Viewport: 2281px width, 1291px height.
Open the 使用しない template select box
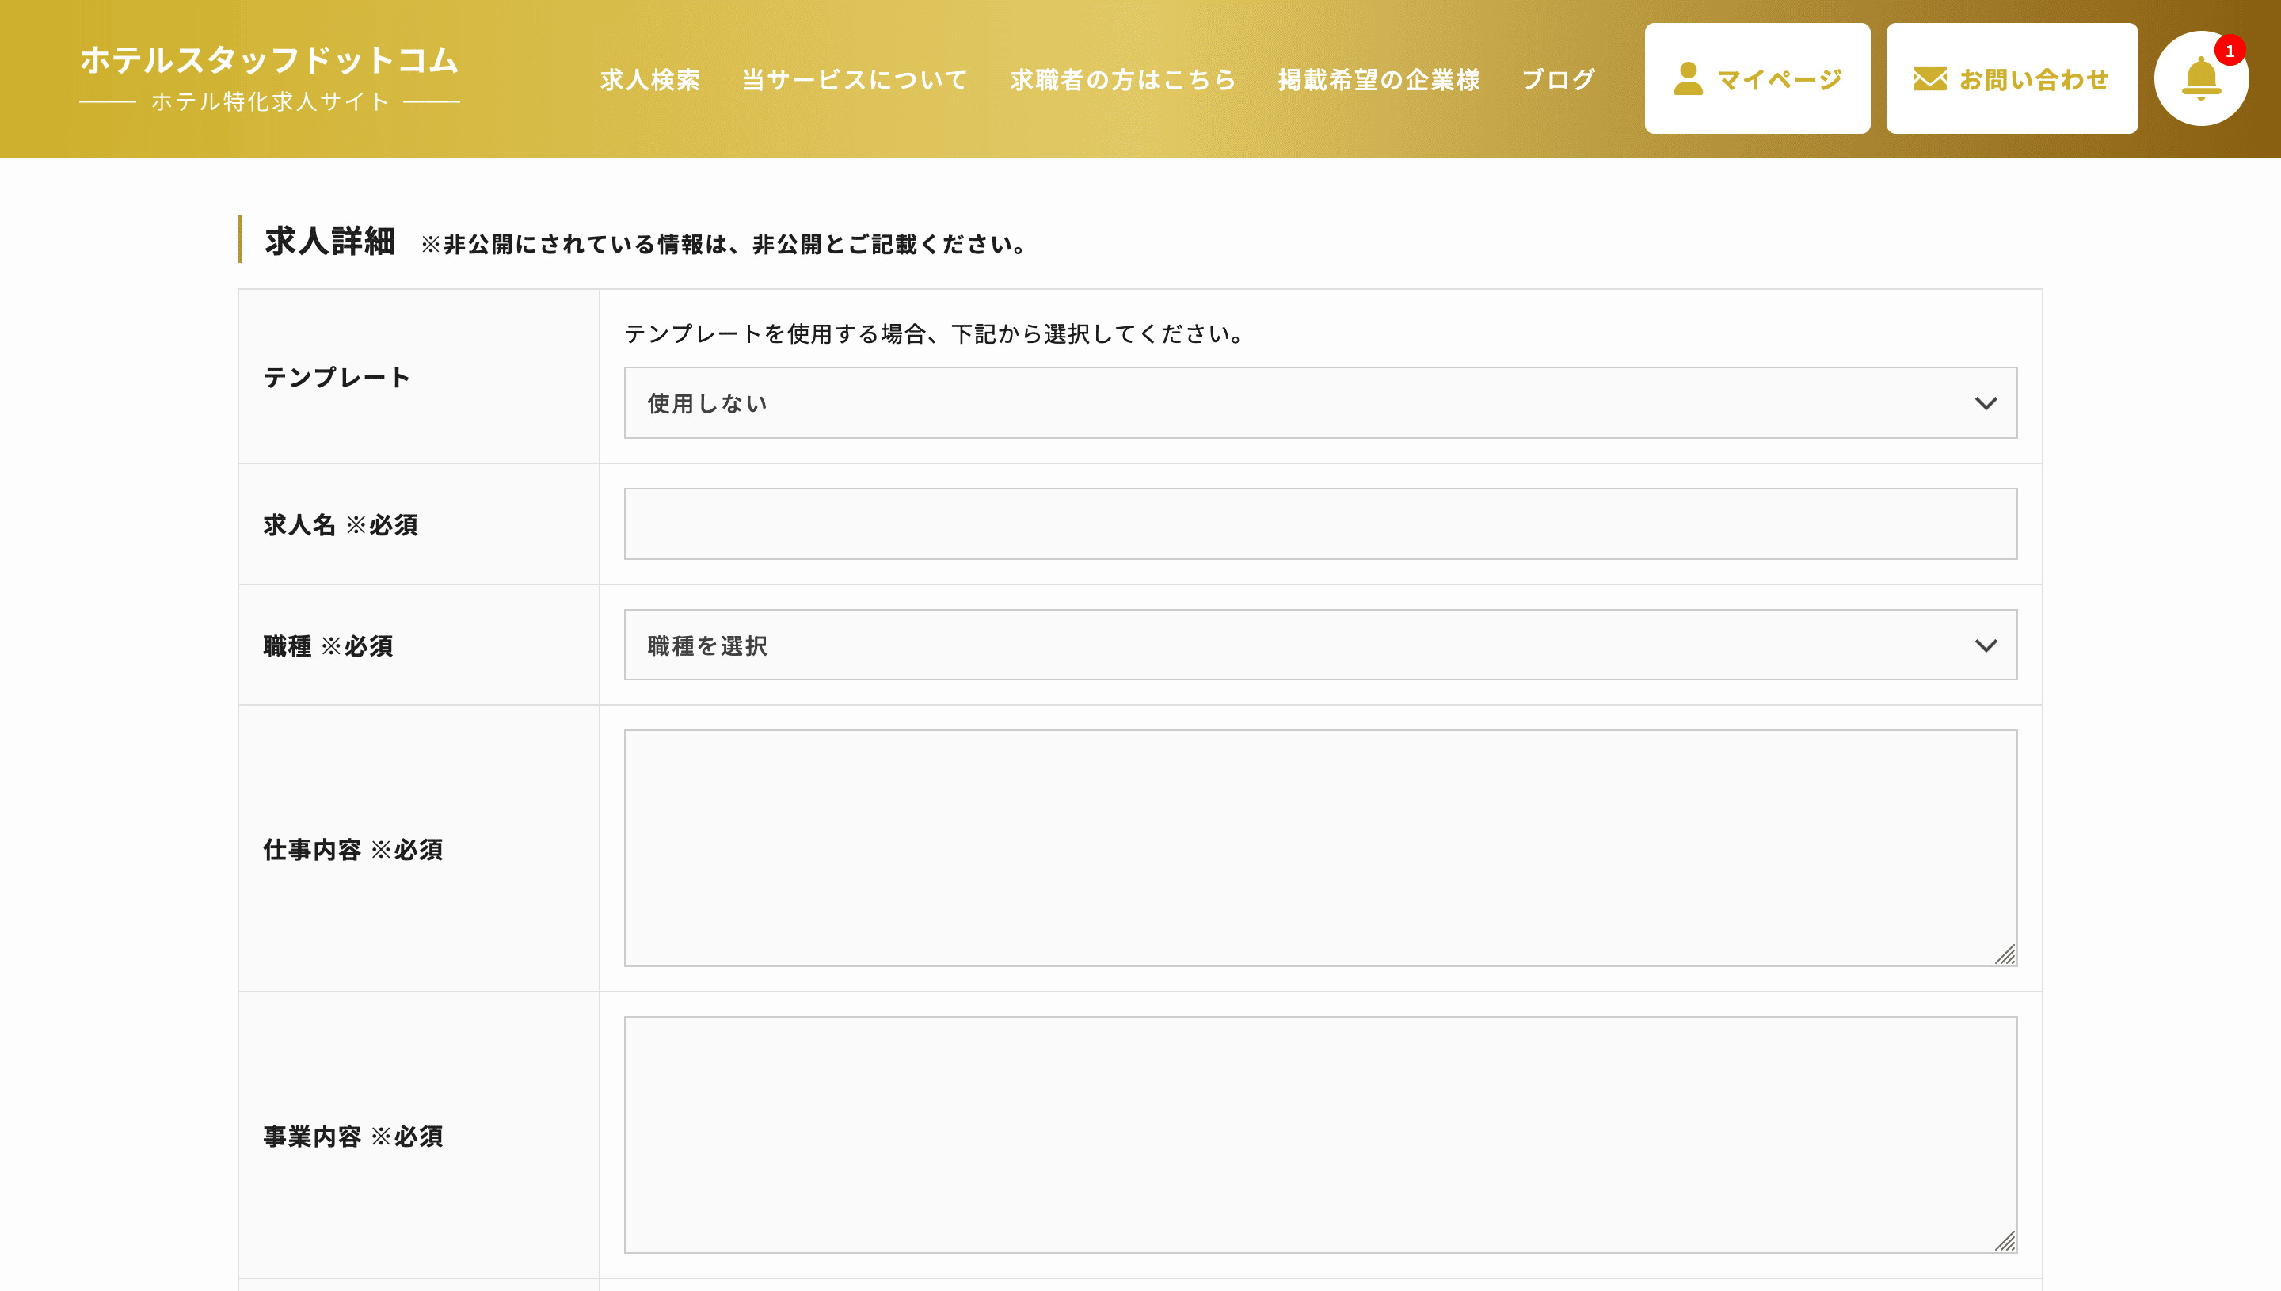click(x=1319, y=403)
